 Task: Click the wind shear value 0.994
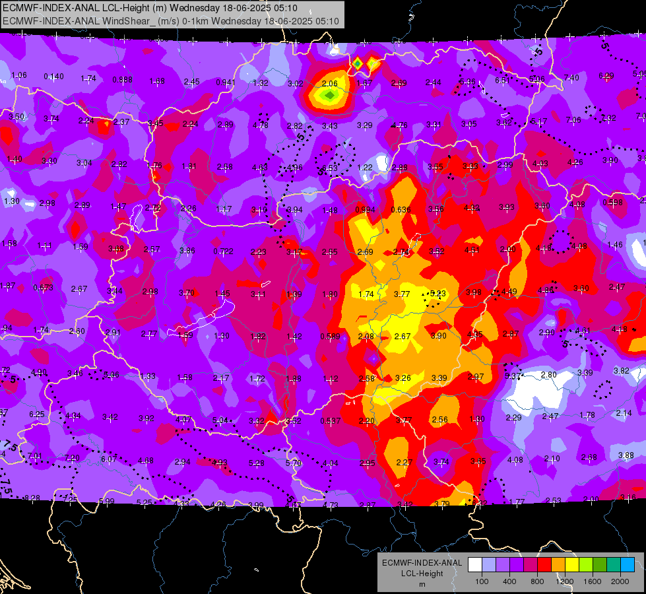[x=365, y=210]
